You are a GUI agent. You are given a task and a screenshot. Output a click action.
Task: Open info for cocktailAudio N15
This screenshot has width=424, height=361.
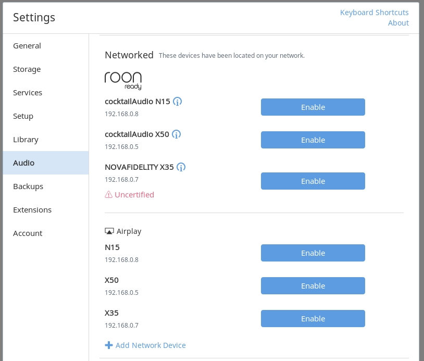point(178,102)
